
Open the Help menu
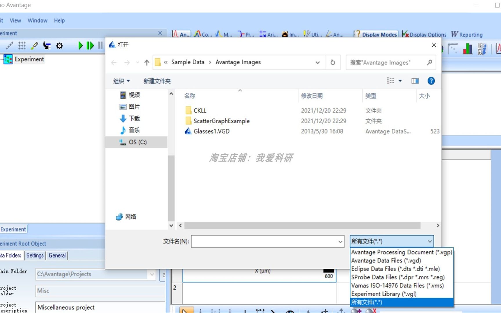click(59, 21)
